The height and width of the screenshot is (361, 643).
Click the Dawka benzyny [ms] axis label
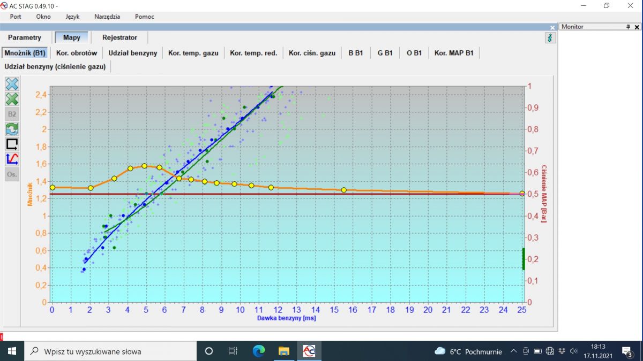point(287,318)
